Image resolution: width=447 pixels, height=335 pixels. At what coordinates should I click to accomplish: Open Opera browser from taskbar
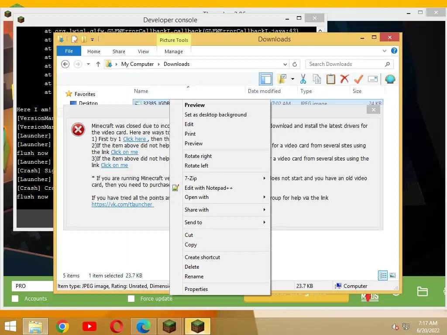point(117,326)
